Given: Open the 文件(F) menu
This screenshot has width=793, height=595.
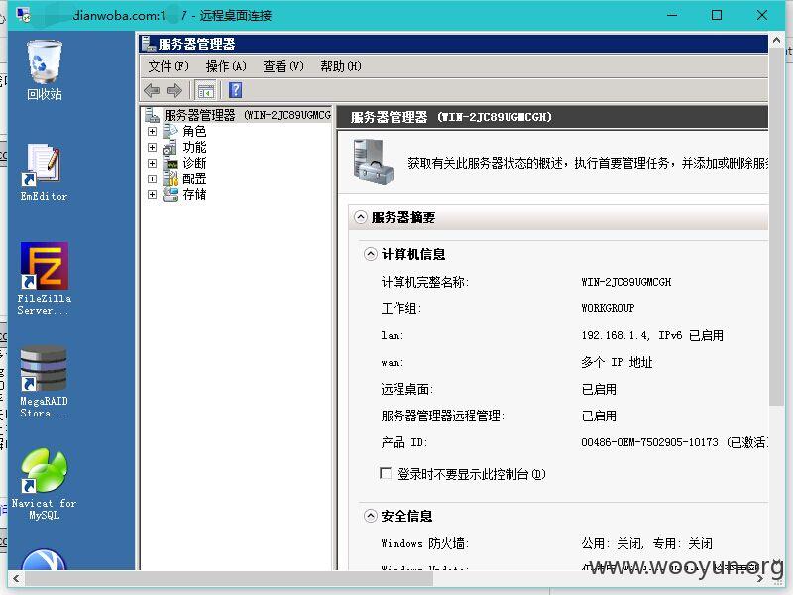Looking at the screenshot, I should 169,66.
